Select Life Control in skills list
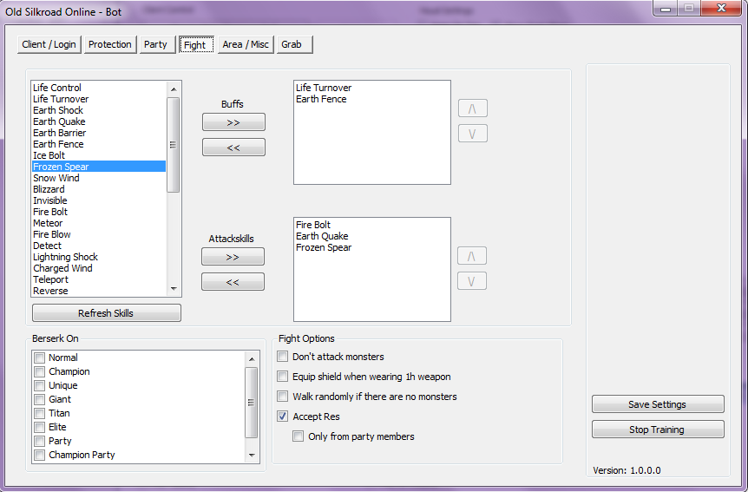The width and height of the screenshot is (748, 492). click(x=99, y=88)
